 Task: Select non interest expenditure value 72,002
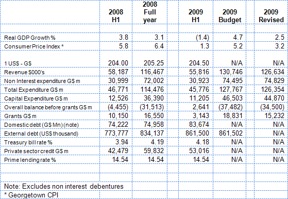[x=154, y=80]
